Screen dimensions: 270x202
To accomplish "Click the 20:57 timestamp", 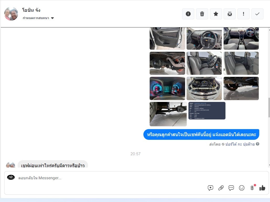I will point(136,154).
